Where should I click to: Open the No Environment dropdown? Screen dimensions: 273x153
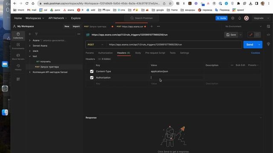point(243,26)
